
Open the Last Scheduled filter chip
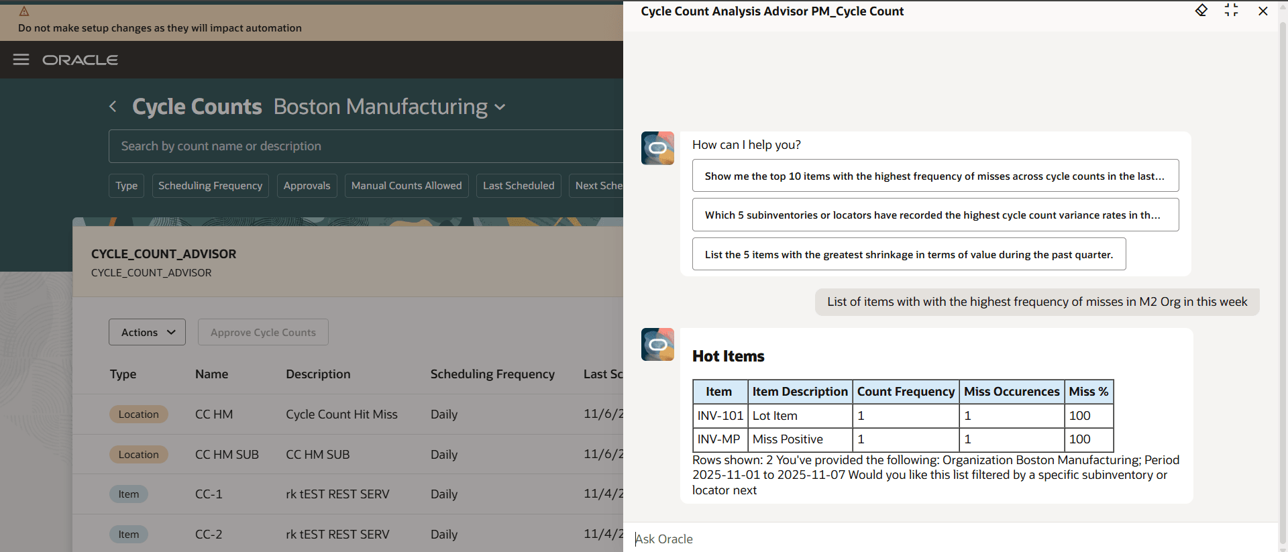click(x=519, y=186)
